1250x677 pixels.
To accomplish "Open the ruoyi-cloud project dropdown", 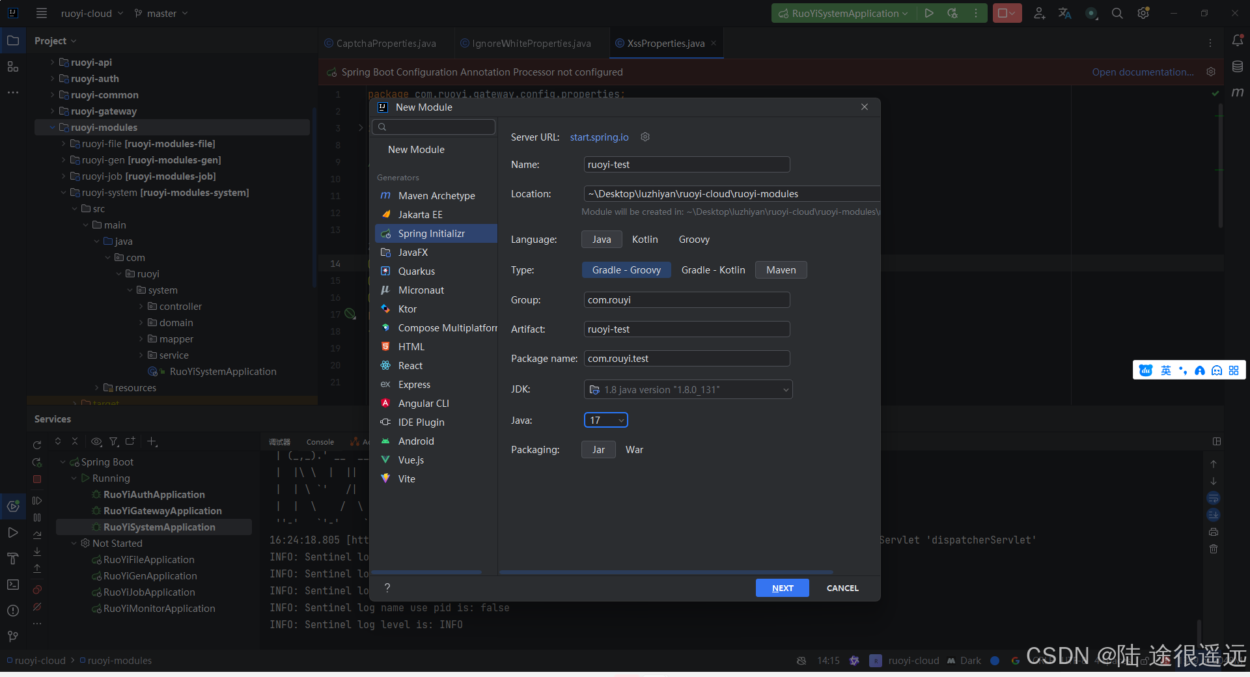I will (92, 13).
